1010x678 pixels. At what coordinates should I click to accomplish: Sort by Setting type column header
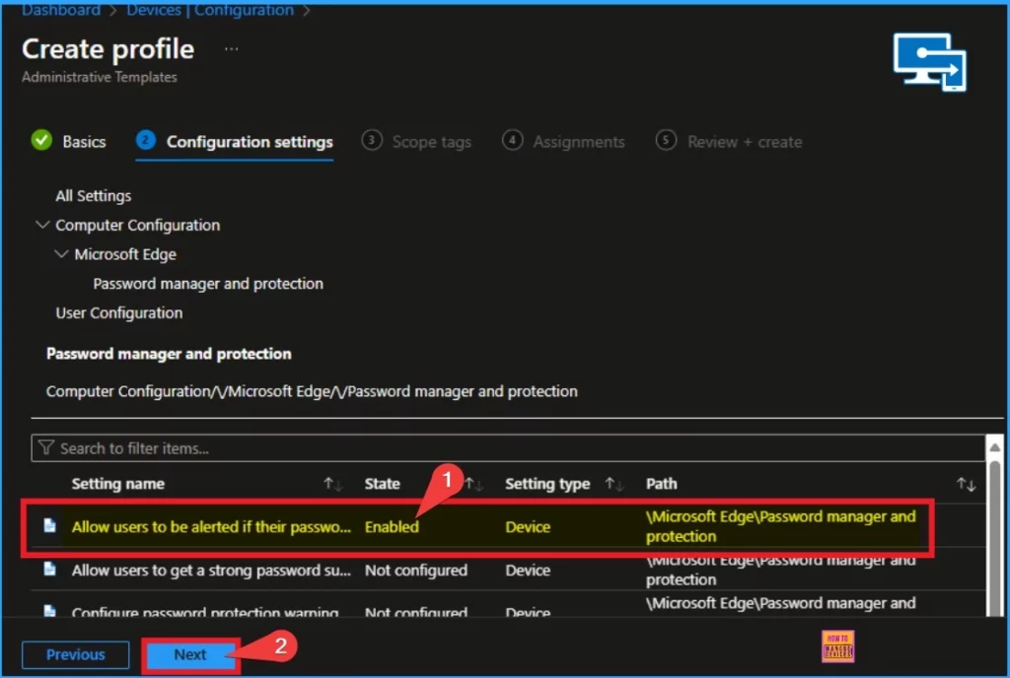[x=547, y=484]
